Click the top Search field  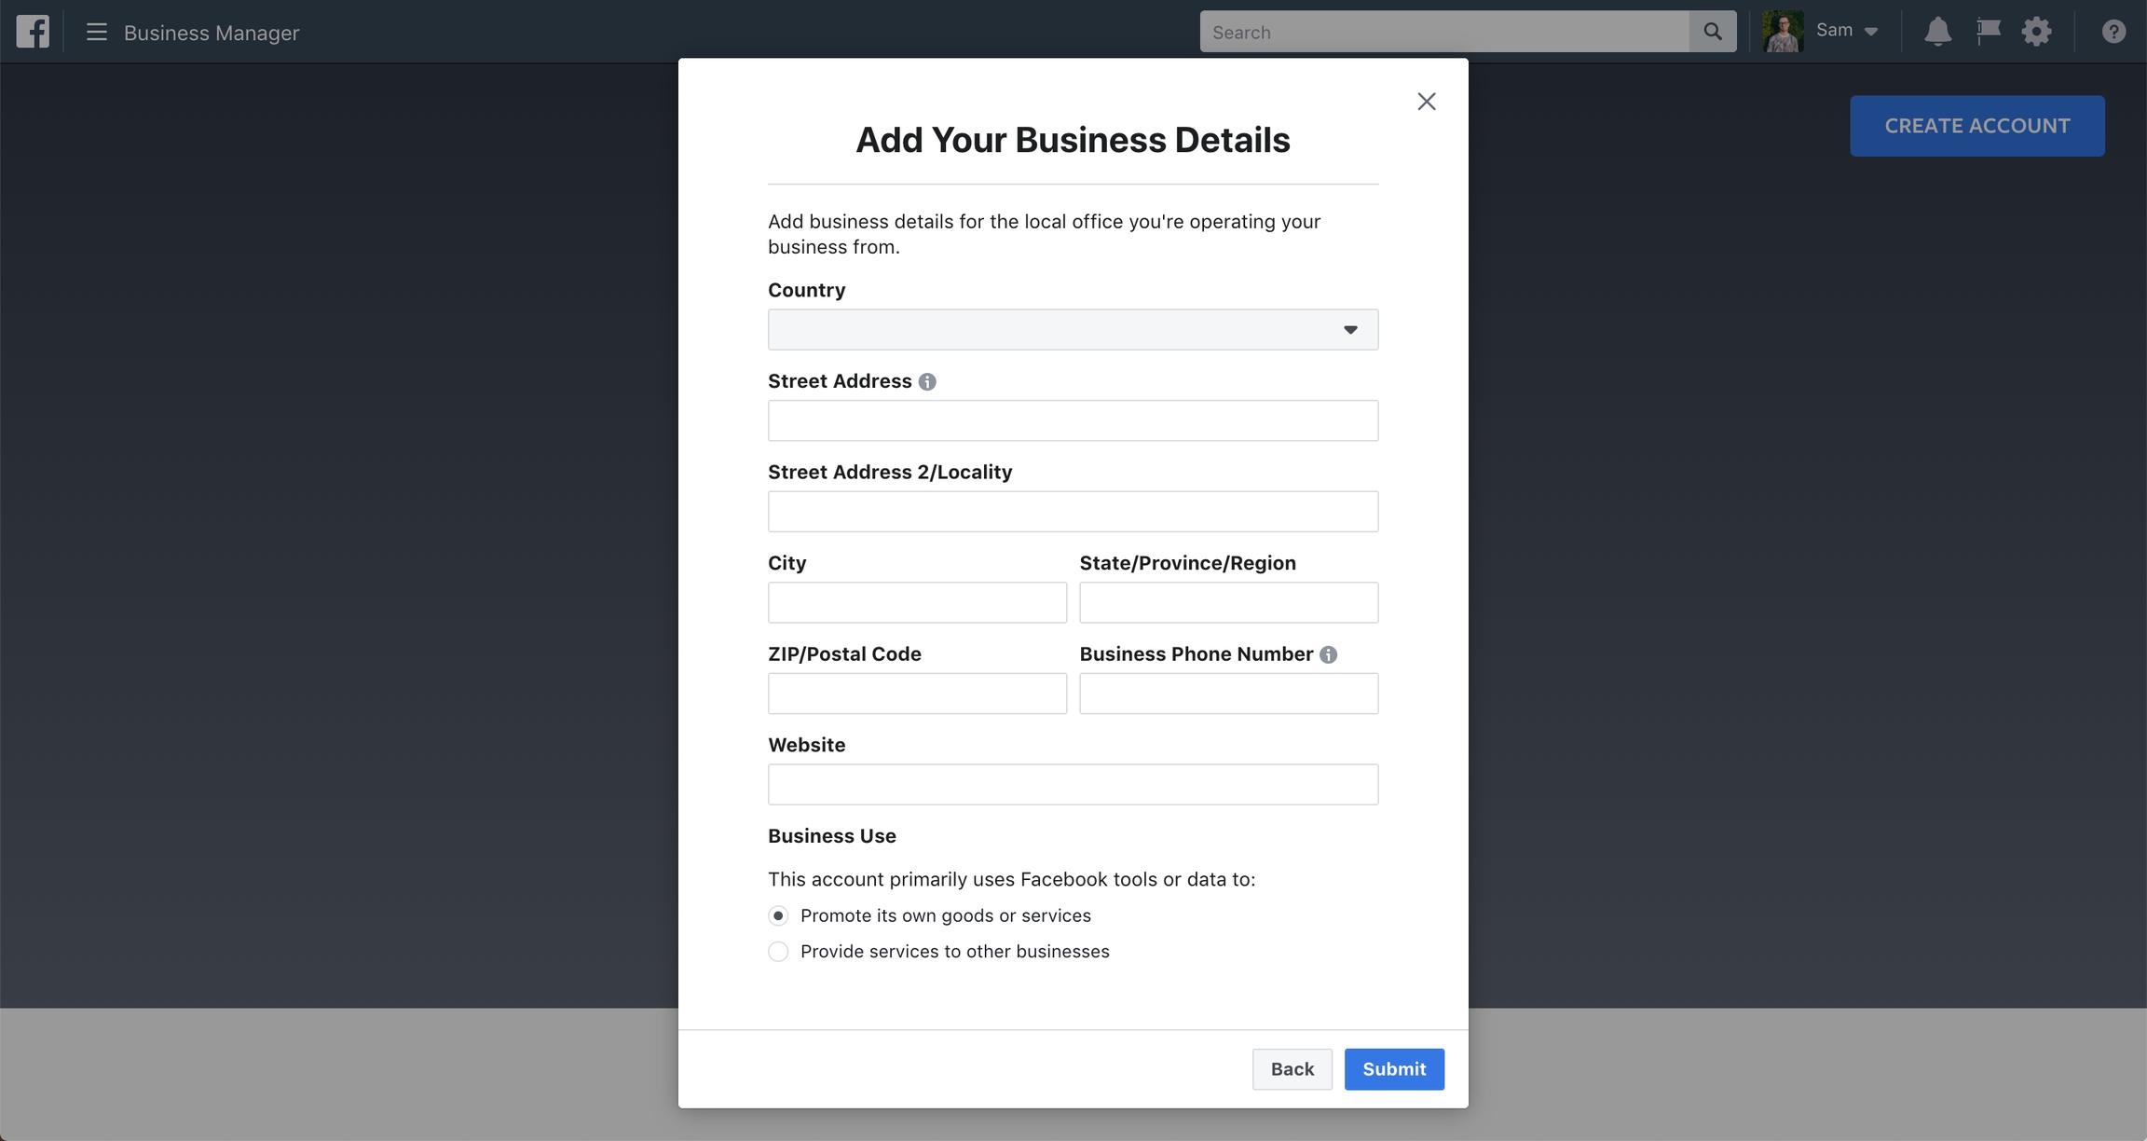click(x=1444, y=32)
